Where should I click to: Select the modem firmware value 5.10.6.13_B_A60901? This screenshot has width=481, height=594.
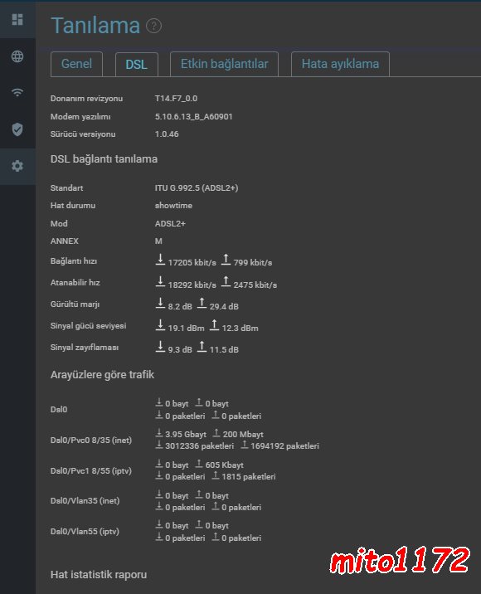click(x=193, y=117)
